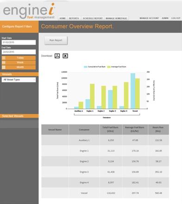Click the calendar icon beside Week

click(4, 63)
